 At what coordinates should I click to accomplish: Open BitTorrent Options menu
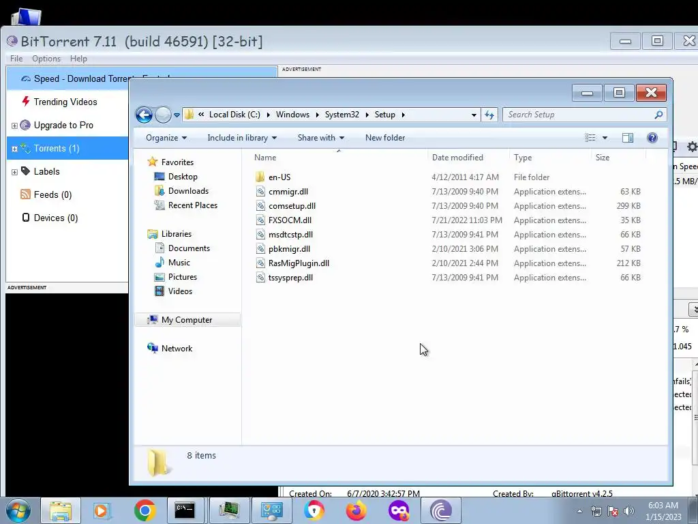46,59
